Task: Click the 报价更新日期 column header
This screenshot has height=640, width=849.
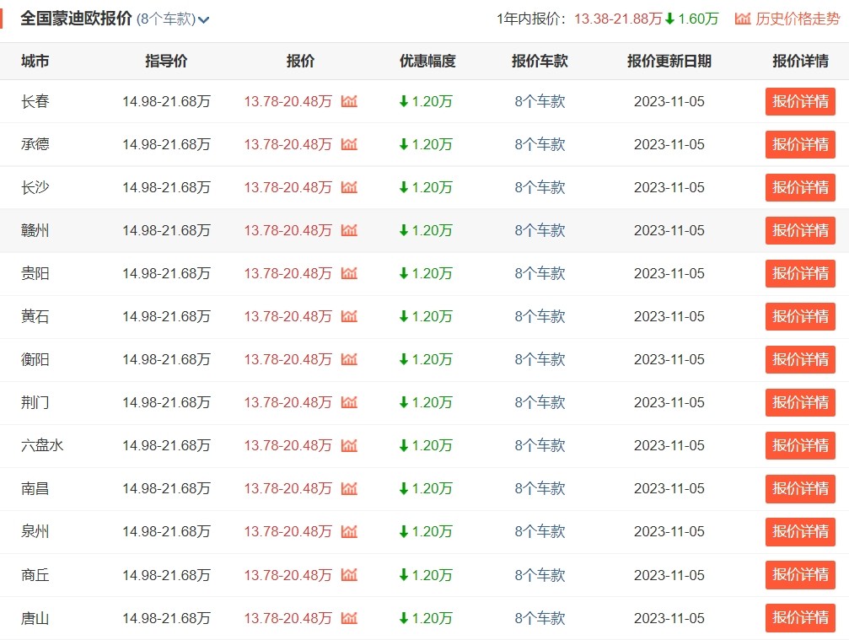Action: click(x=669, y=61)
